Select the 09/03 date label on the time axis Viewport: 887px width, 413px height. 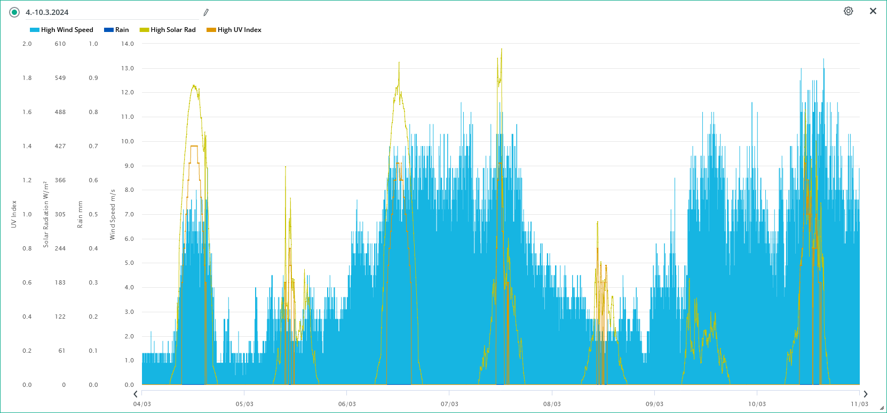(x=654, y=404)
